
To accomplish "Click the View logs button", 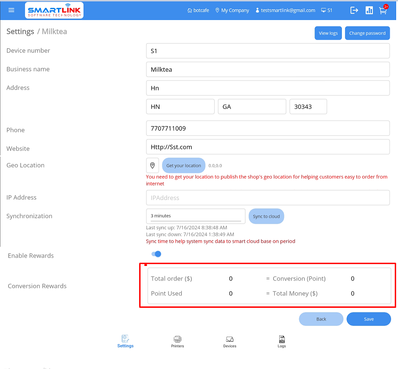I will coord(328,33).
